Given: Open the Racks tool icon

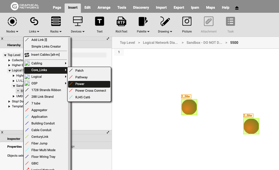Looking at the screenshot, I should click(56, 21).
